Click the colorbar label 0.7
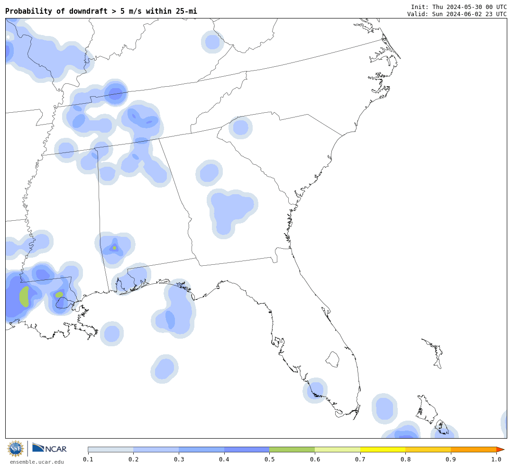The height and width of the screenshot is (468, 512). pos(360,459)
